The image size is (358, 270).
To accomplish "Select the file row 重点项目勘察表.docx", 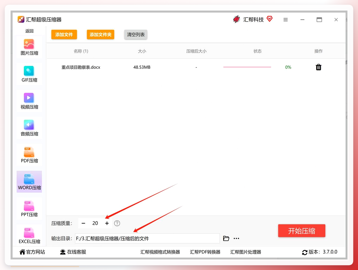I will coord(196,67).
